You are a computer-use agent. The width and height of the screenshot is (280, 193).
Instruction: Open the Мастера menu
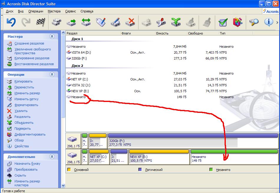tap(54, 11)
